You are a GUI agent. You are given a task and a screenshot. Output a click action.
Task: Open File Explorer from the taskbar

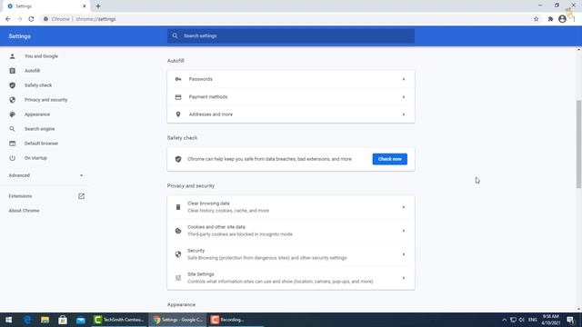tap(45, 320)
